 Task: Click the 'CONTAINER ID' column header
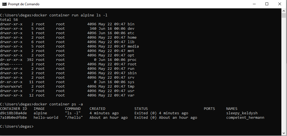pyautogui.click(x=13, y=109)
